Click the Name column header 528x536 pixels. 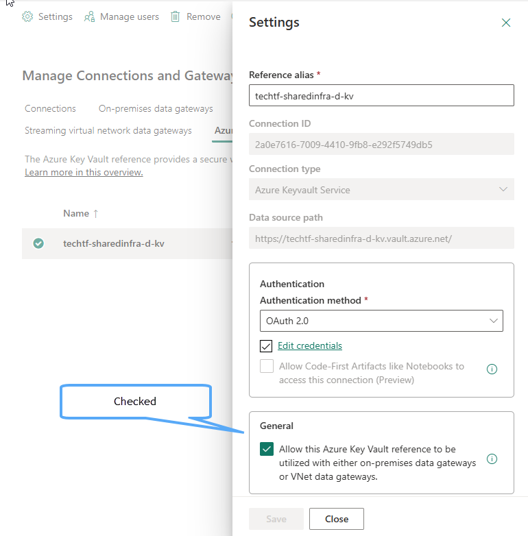pos(76,213)
